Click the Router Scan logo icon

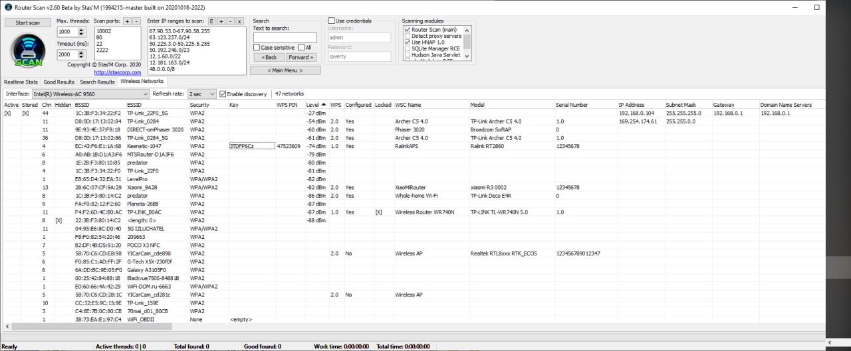(28, 50)
